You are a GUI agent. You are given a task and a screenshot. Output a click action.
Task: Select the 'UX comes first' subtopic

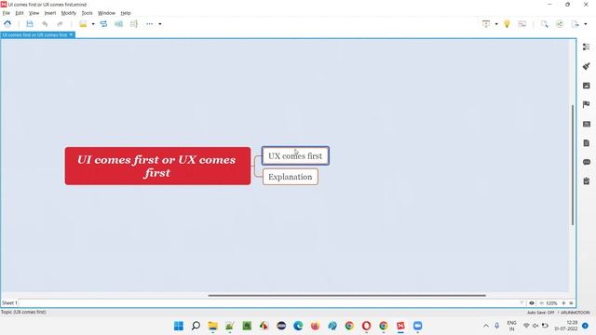click(295, 155)
